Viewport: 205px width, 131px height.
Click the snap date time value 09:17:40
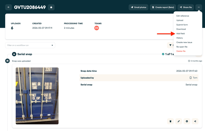pyautogui.click(x=187, y=71)
